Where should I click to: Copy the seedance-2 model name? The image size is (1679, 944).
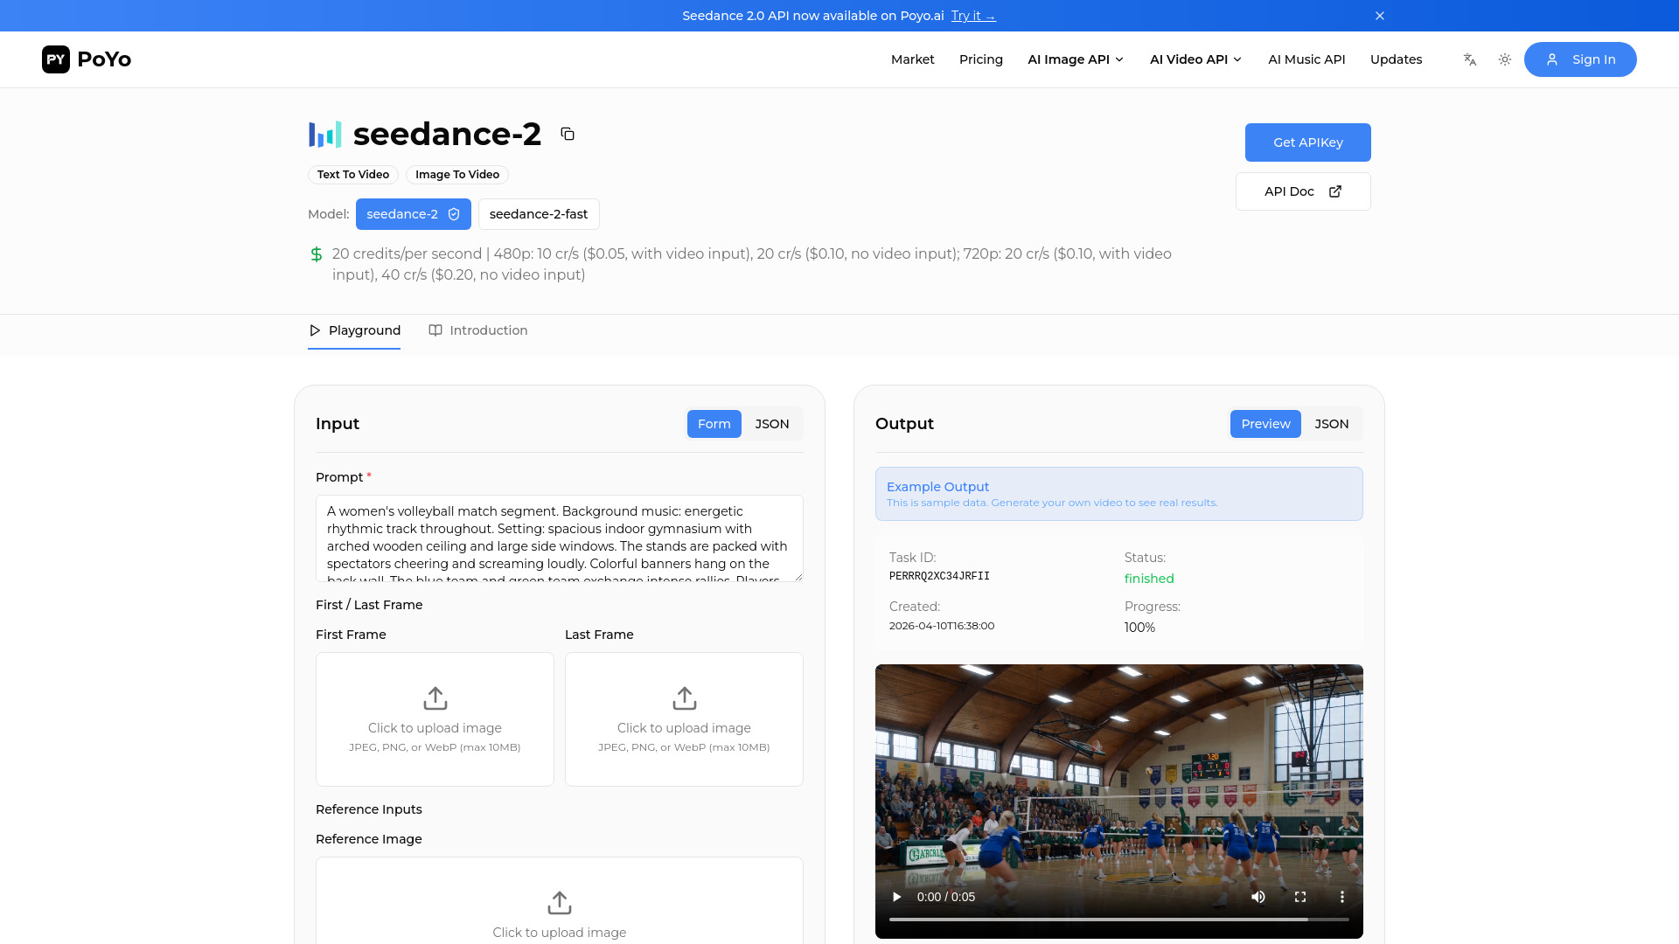click(568, 134)
